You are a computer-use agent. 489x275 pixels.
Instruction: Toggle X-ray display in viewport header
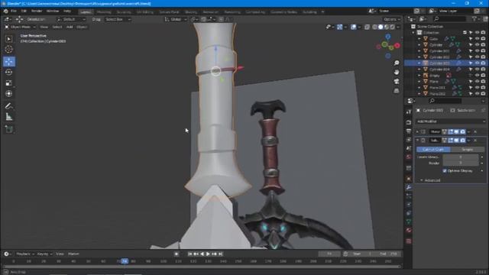point(367,27)
